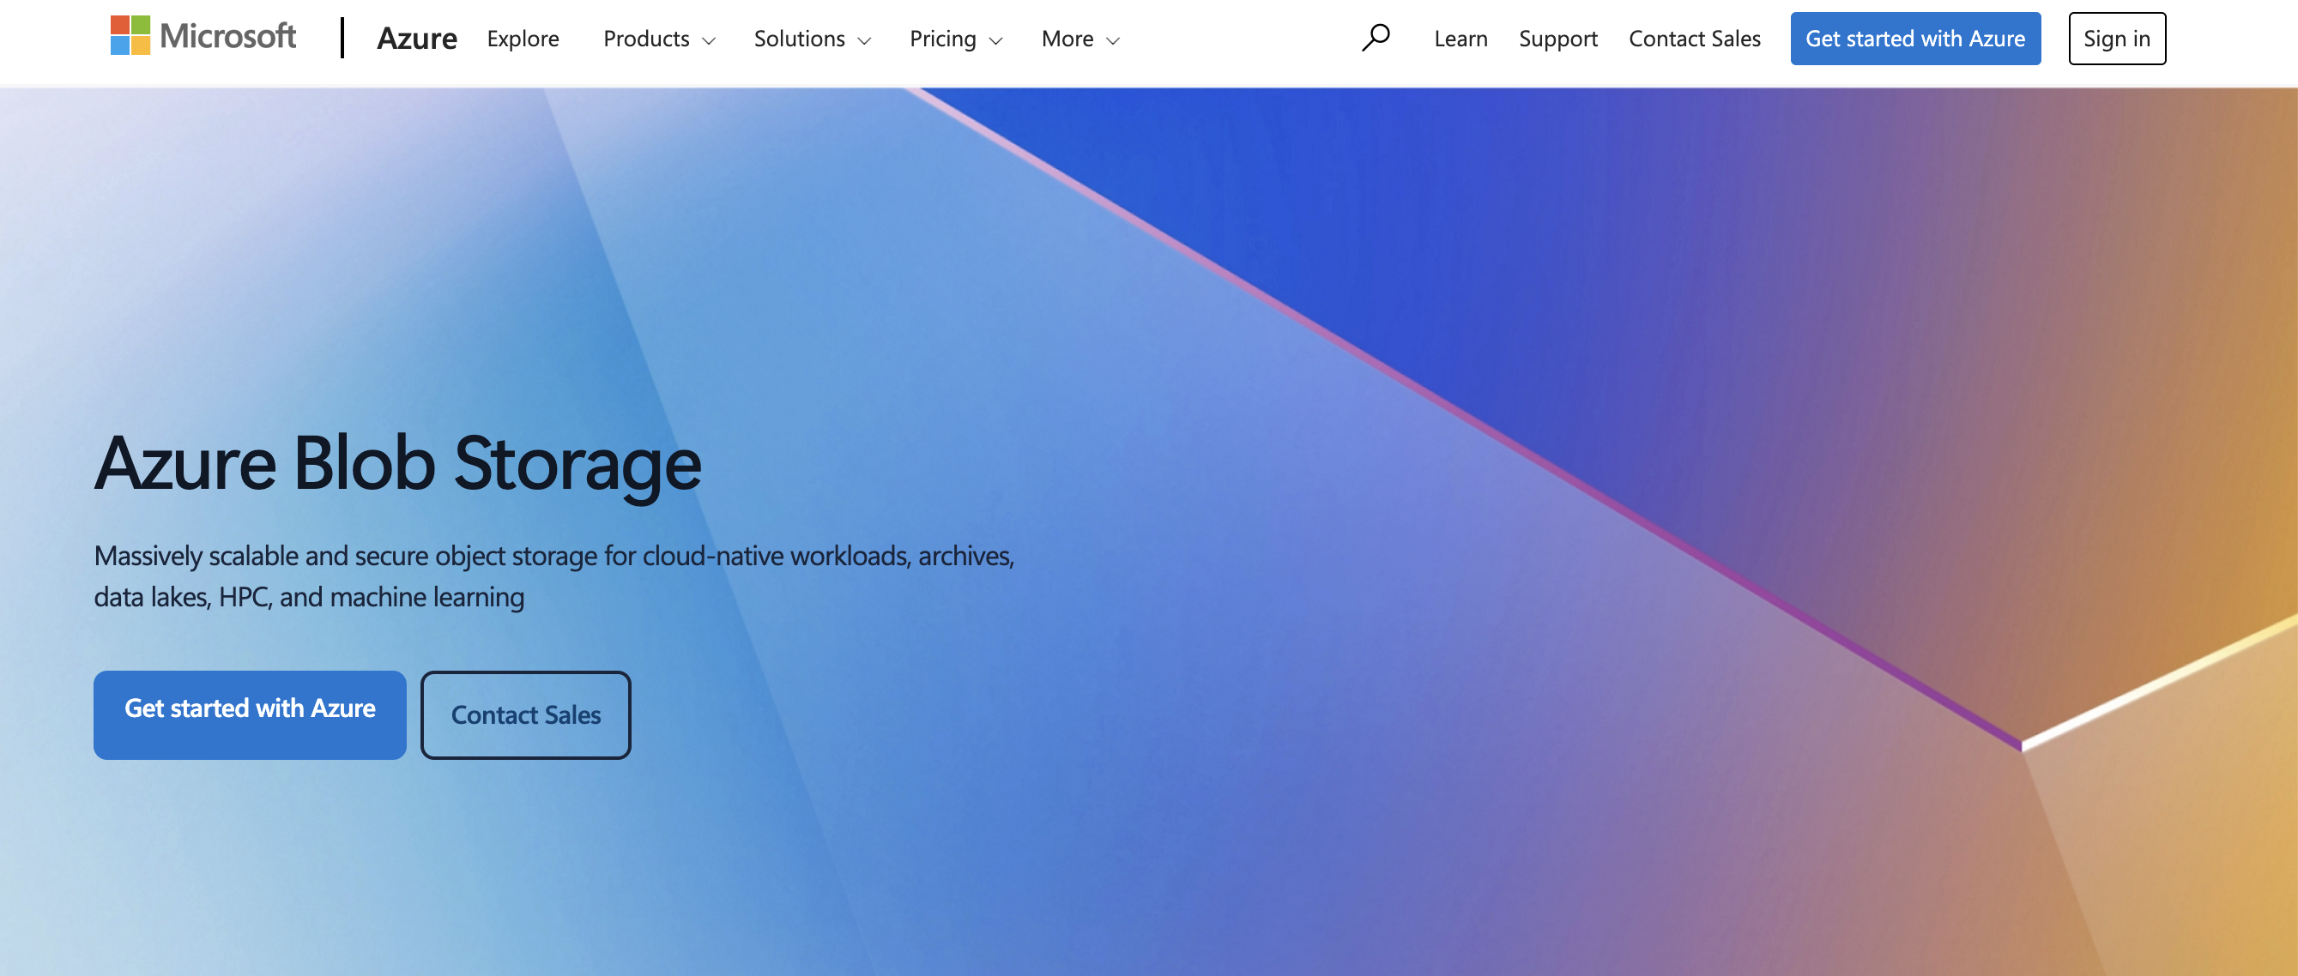Click the Solutions chevron arrow
This screenshot has width=2298, height=976.
pyautogui.click(x=863, y=40)
